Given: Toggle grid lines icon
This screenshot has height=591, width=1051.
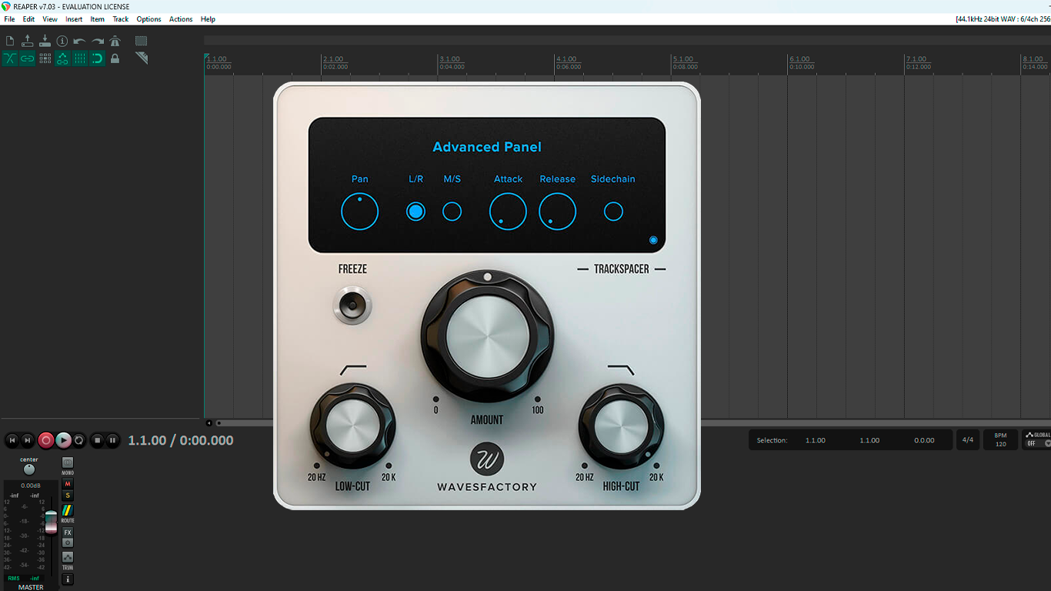Looking at the screenshot, I should click(x=80, y=58).
